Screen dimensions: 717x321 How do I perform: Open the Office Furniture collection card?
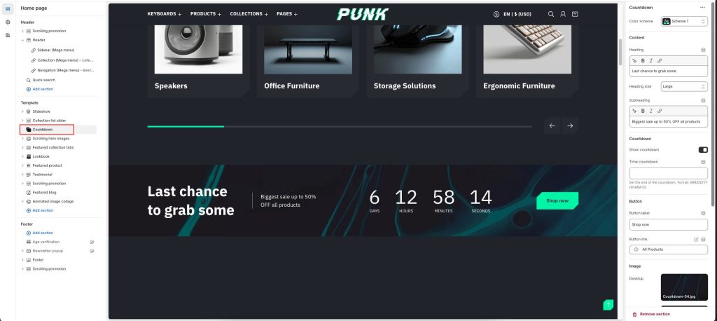(308, 60)
